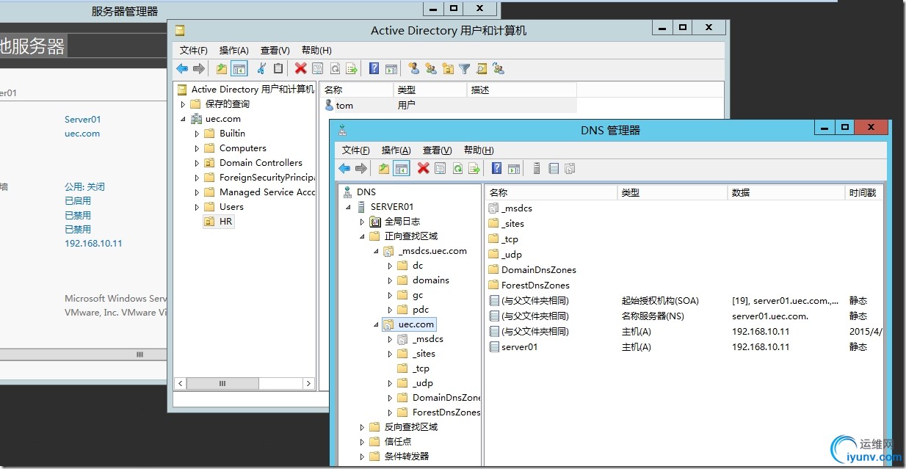Toggle show/hide console tree in Active Directory toolbar
This screenshot has height=469, width=906.
(x=239, y=68)
